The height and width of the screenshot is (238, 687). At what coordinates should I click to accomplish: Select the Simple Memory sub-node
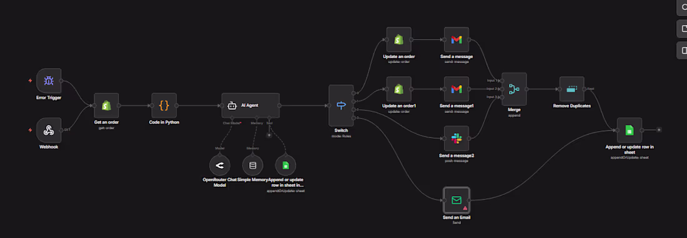pos(253,166)
